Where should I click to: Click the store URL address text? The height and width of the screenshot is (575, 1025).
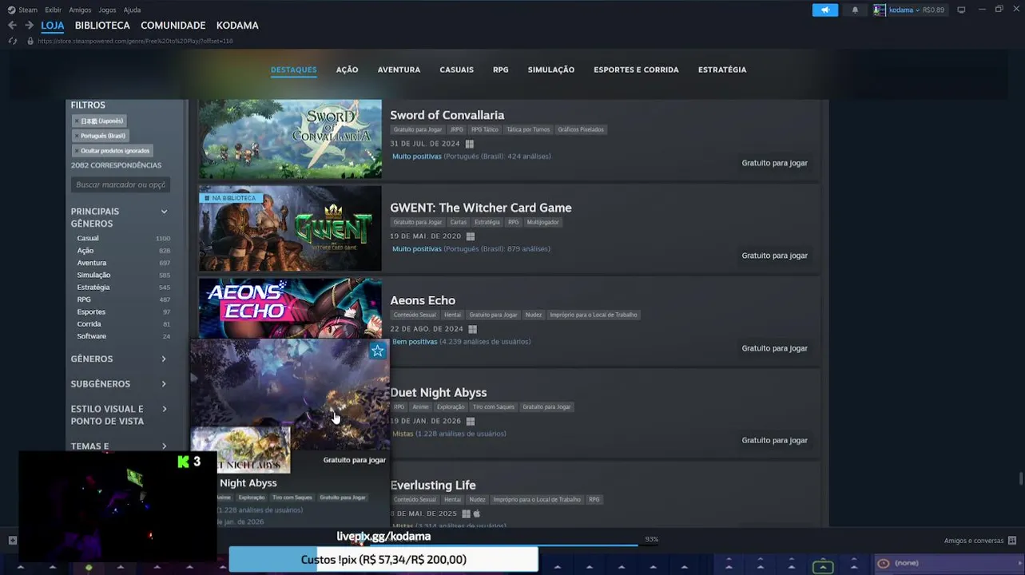(135, 41)
